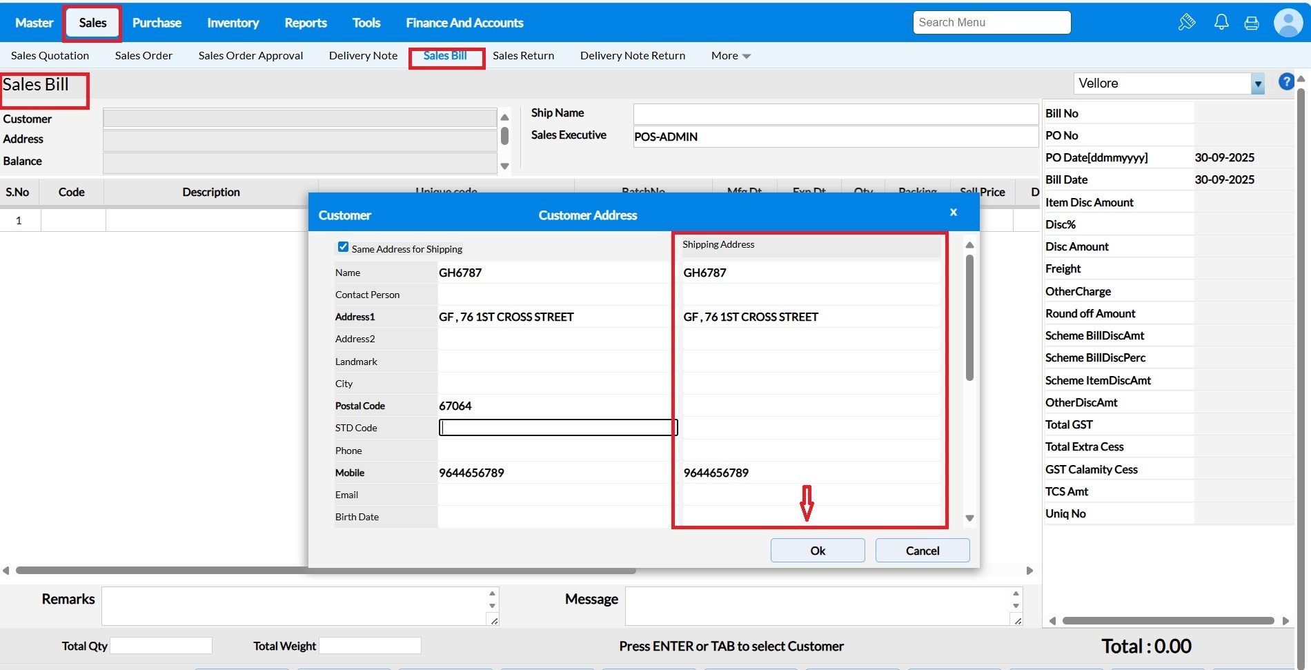Expand the Vellore branch dropdown
This screenshot has width=1311, height=670.
pyautogui.click(x=1257, y=84)
